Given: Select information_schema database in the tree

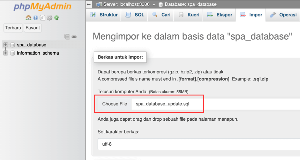Looking at the screenshot, I should (38, 53).
